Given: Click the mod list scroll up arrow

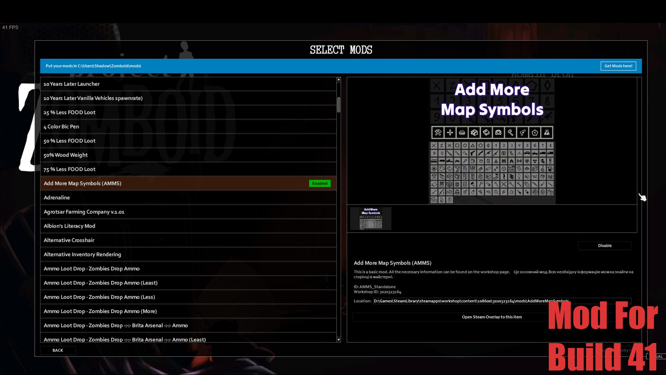Looking at the screenshot, I should tap(339, 80).
